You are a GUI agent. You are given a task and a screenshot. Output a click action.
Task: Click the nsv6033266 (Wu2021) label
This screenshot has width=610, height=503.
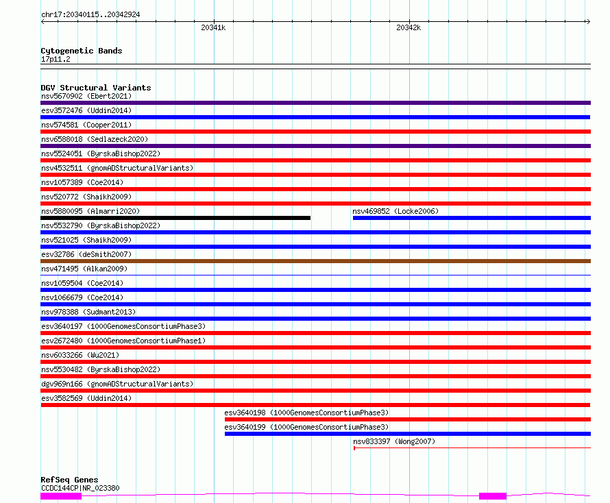click(80, 355)
